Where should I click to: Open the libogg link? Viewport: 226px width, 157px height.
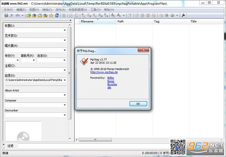tap(111, 81)
